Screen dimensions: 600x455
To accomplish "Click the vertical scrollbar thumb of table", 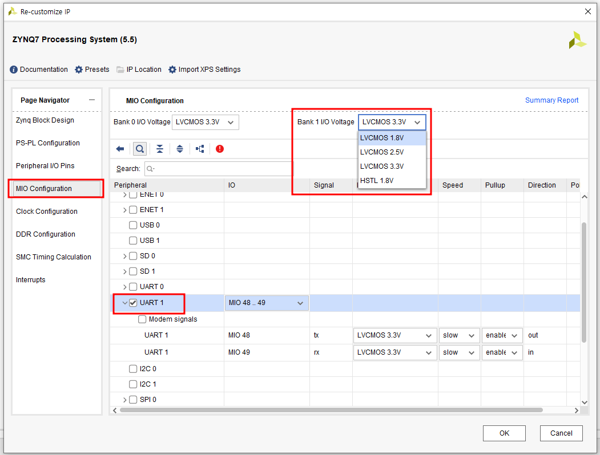I will pyautogui.click(x=584, y=282).
